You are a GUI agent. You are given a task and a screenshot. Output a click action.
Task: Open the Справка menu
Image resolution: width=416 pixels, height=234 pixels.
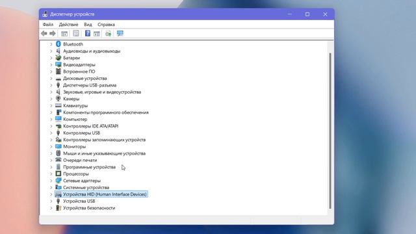(106, 25)
